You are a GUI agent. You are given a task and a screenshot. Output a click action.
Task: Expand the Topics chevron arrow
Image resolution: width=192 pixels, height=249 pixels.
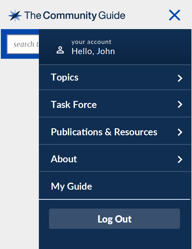click(x=180, y=78)
